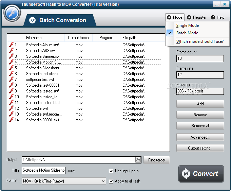Select the file Softpedia Album.swf
231x191 pixels.
point(42,45)
